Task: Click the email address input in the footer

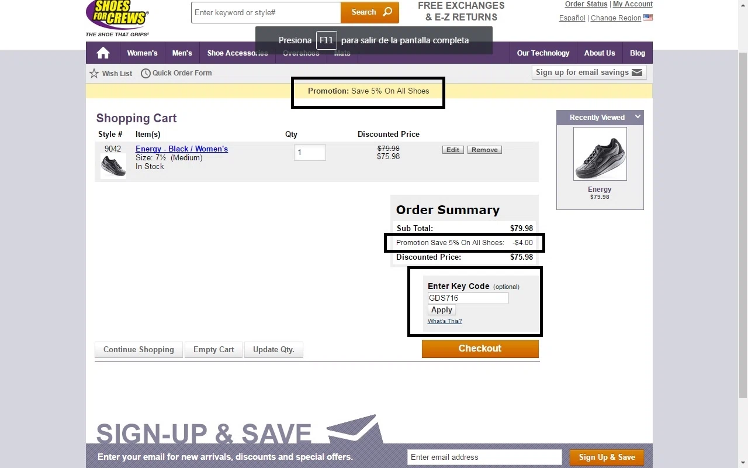Action: [x=484, y=457]
